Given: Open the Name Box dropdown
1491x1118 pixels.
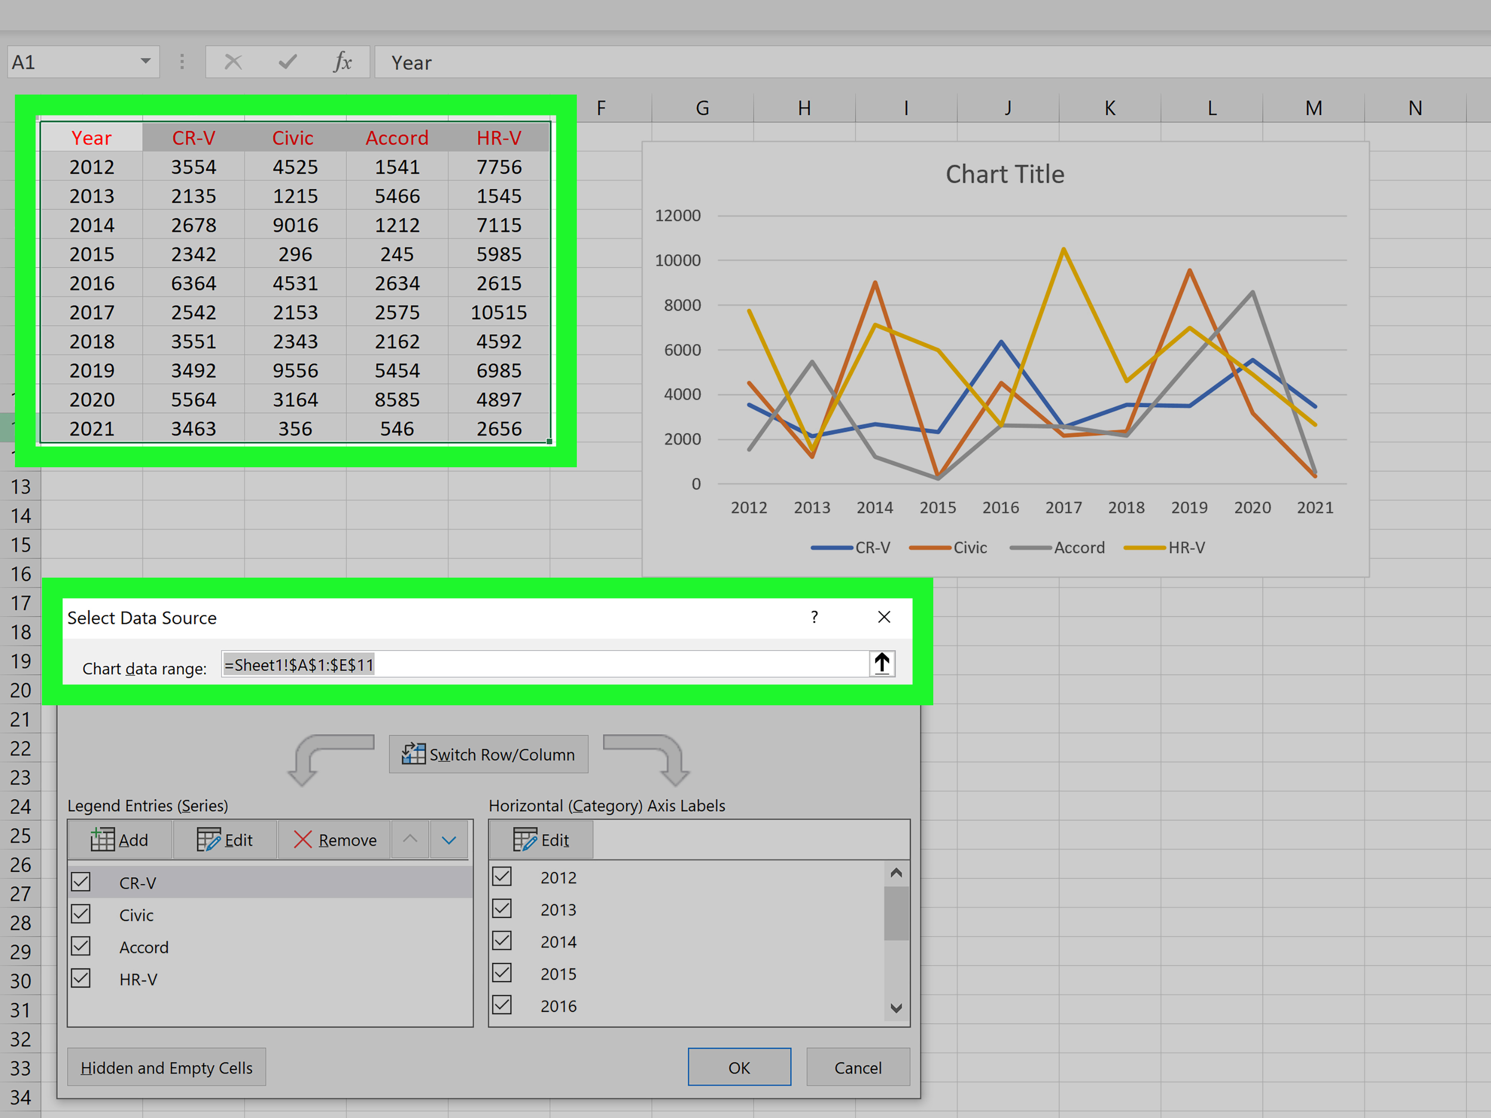Looking at the screenshot, I should click(x=145, y=61).
